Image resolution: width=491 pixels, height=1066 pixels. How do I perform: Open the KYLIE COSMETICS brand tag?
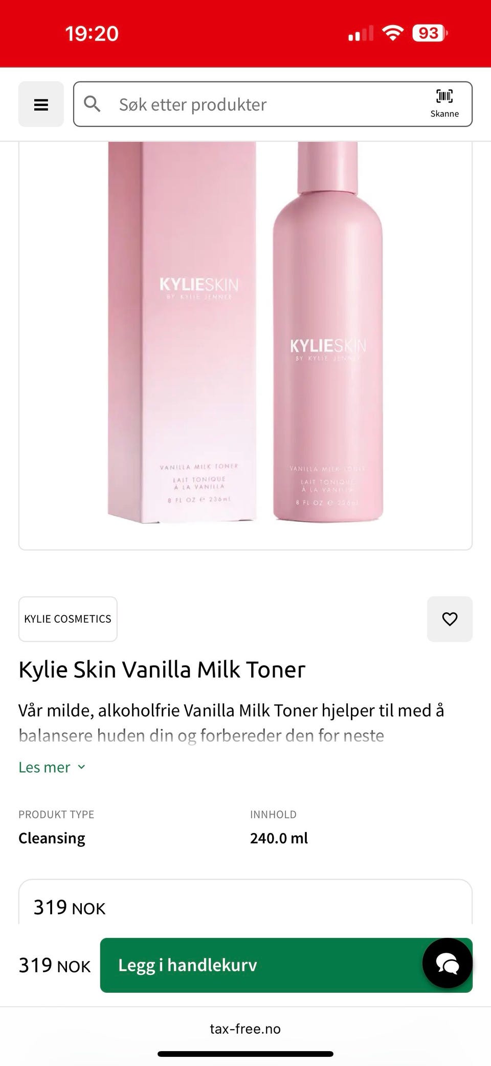[68, 619]
